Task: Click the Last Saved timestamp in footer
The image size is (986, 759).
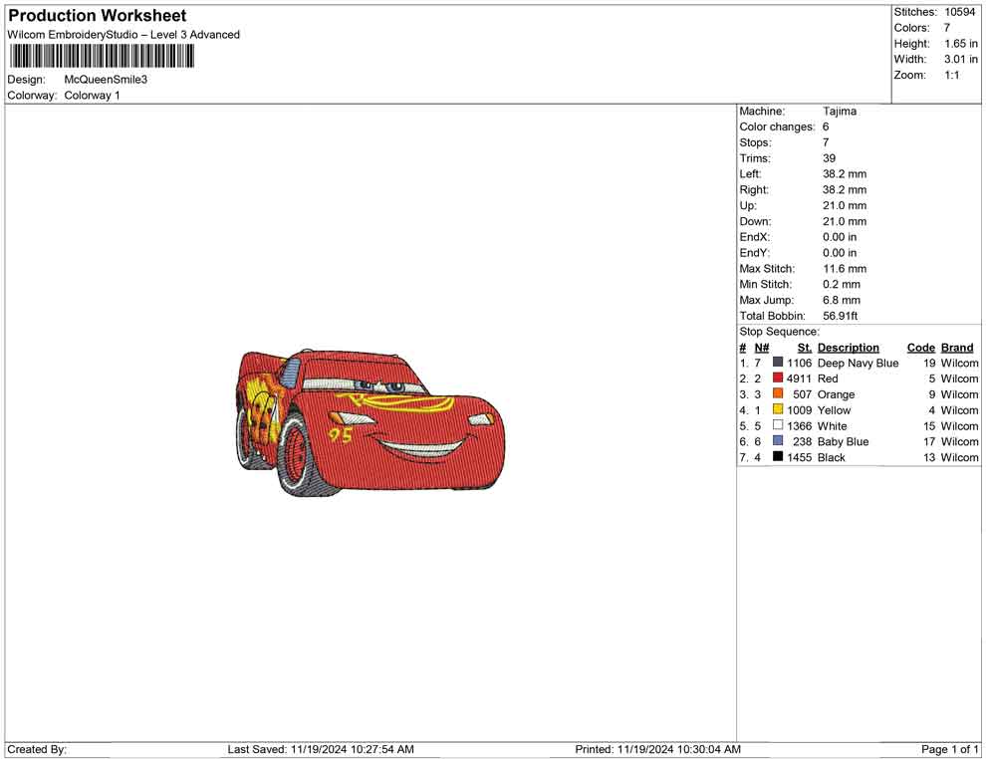Action: click(321, 749)
